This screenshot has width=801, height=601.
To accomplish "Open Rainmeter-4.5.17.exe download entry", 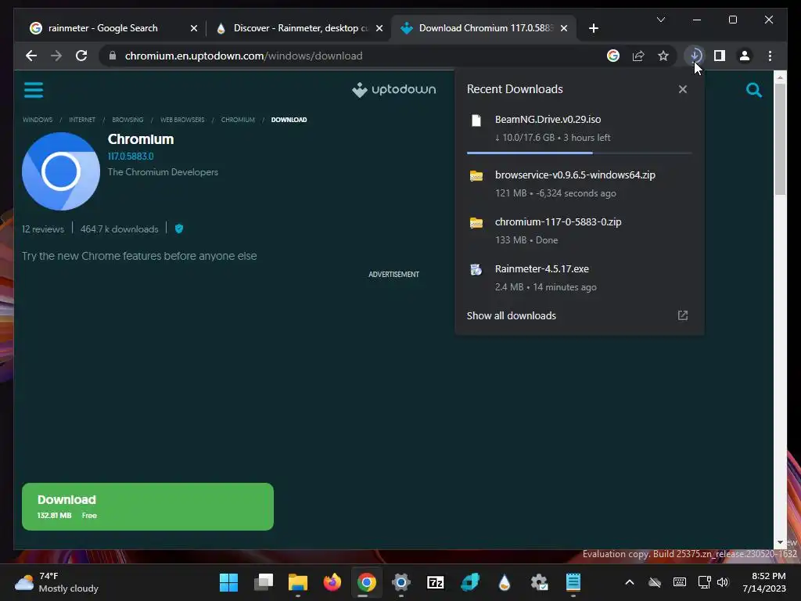I will [x=580, y=278].
